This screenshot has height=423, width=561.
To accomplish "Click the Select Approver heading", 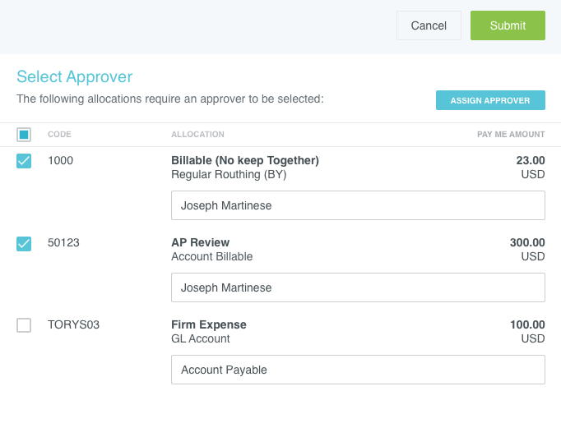I will (x=75, y=77).
